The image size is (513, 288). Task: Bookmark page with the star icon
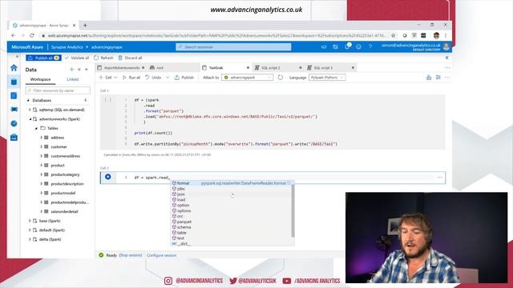coord(394,35)
